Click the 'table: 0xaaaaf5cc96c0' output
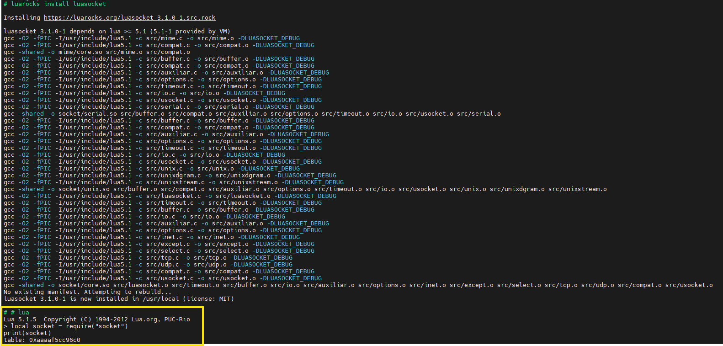 (42, 340)
